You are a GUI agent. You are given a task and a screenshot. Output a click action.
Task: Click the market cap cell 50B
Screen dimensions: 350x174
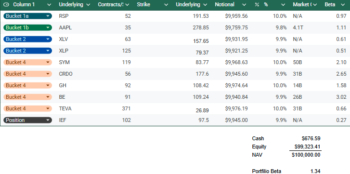coord(298,62)
